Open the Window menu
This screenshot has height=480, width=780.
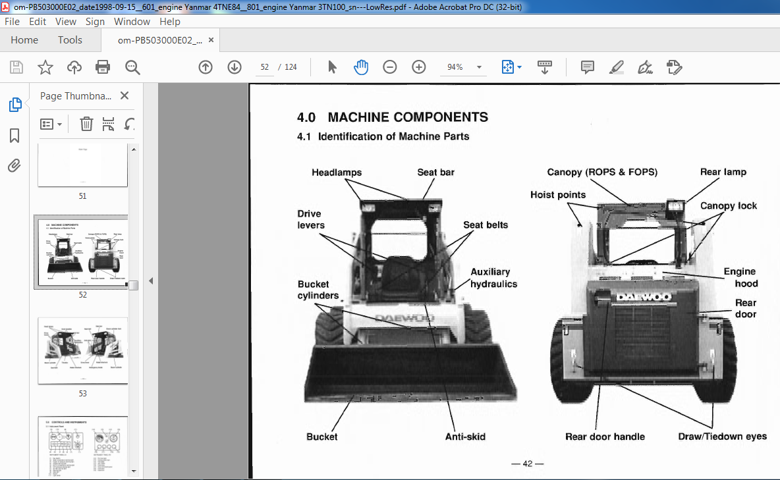click(x=132, y=21)
